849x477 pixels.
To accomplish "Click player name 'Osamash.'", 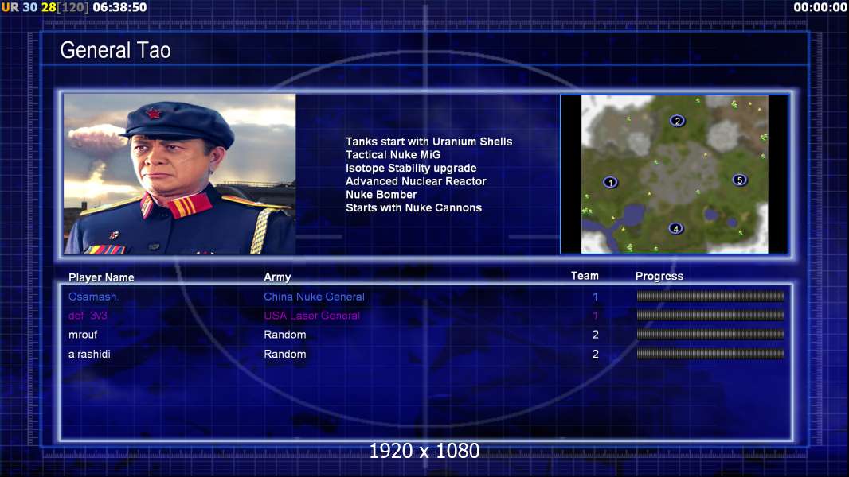I will click(x=94, y=297).
